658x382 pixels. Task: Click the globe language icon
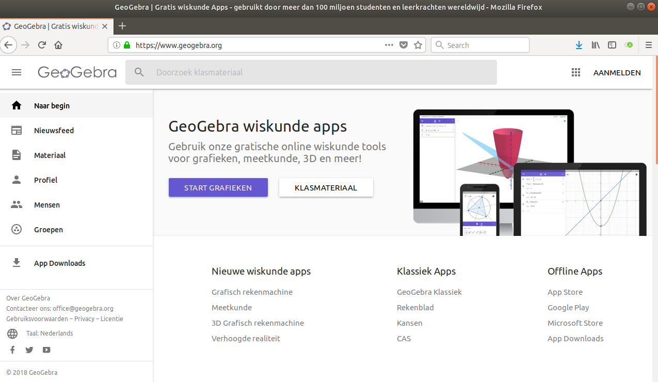coord(12,333)
